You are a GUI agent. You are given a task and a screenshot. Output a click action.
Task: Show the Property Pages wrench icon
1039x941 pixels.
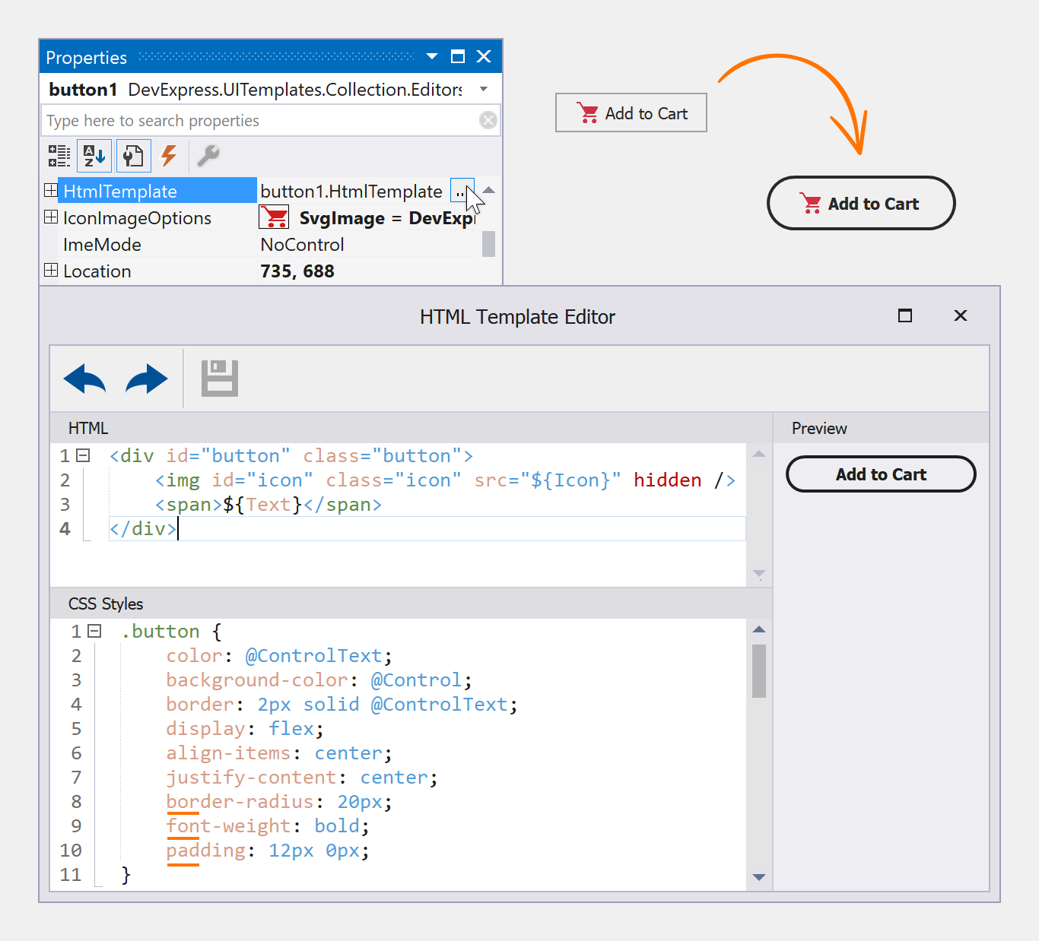pyautogui.click(x=208, y=156)
